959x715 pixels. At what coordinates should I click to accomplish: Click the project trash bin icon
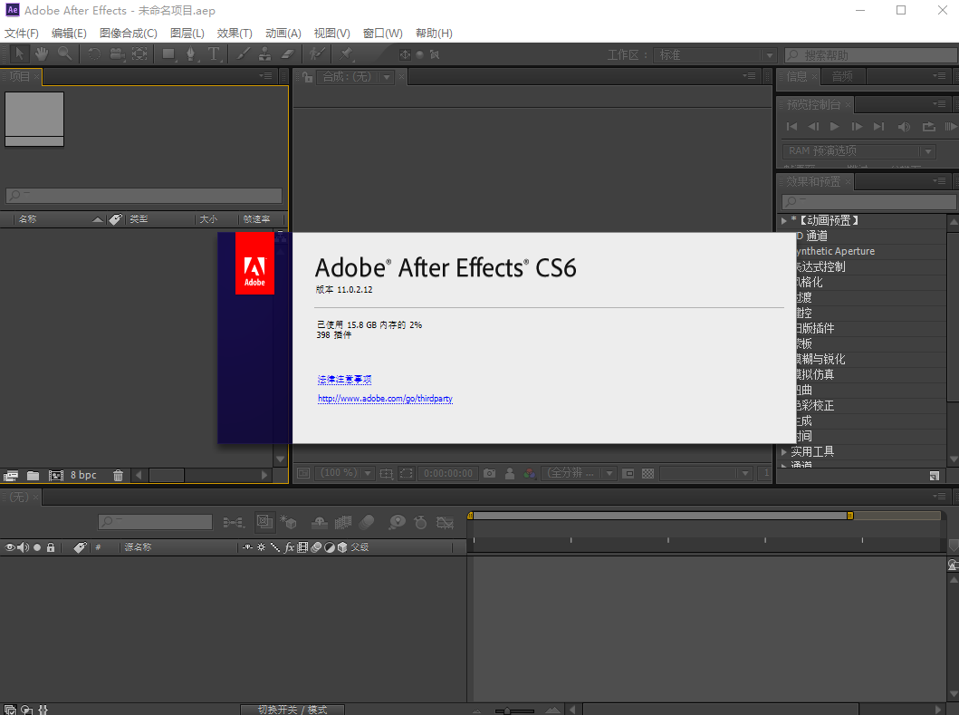pos(119,475)
